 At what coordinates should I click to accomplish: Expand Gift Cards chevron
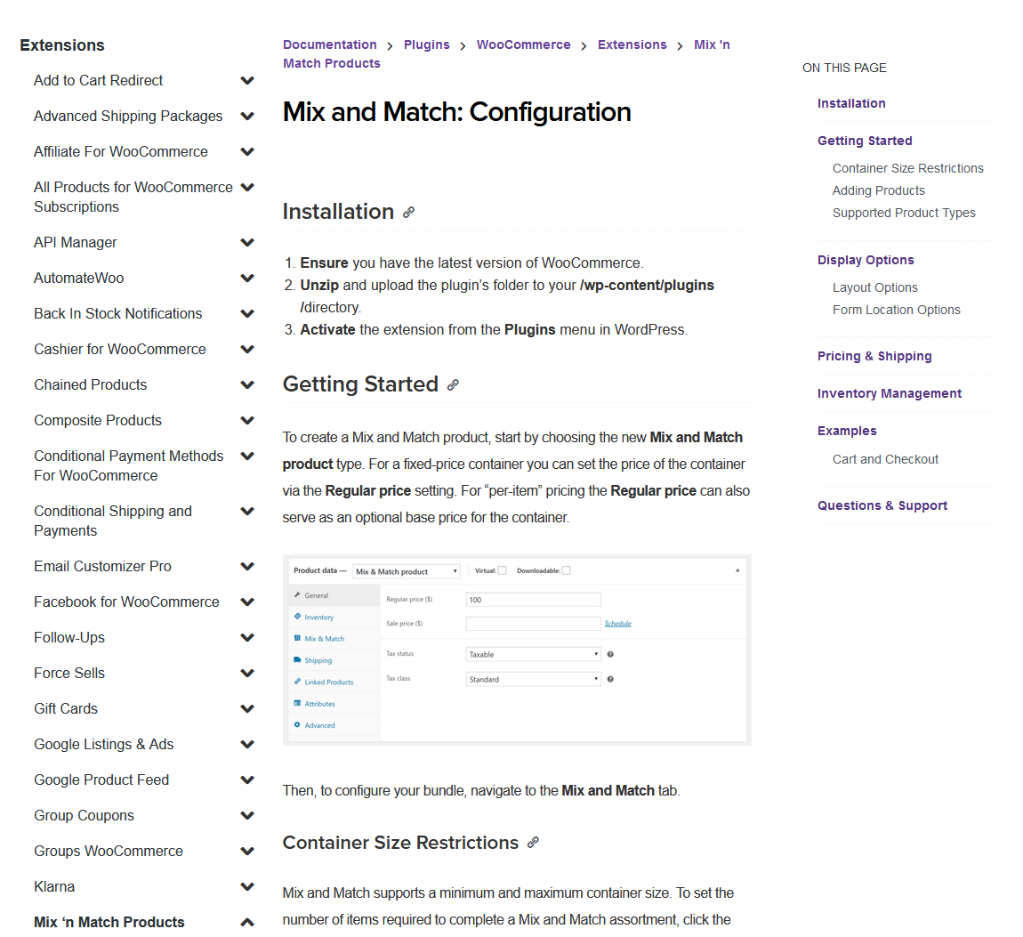(247, 708)
